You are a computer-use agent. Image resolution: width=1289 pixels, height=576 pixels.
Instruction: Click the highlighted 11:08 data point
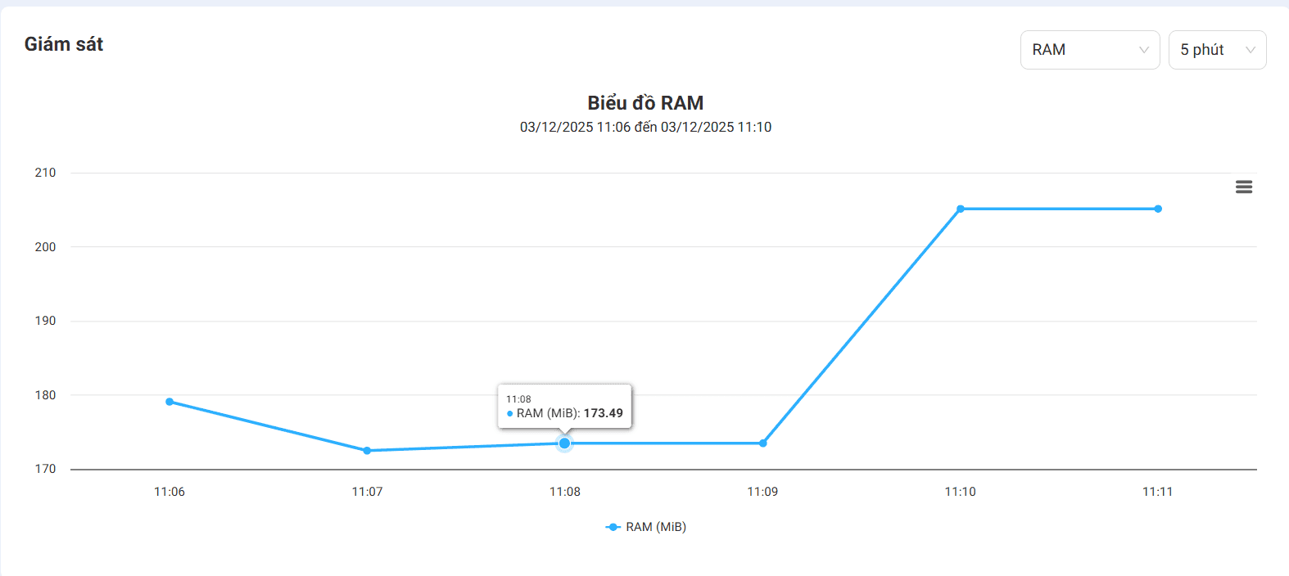(564, 443)
